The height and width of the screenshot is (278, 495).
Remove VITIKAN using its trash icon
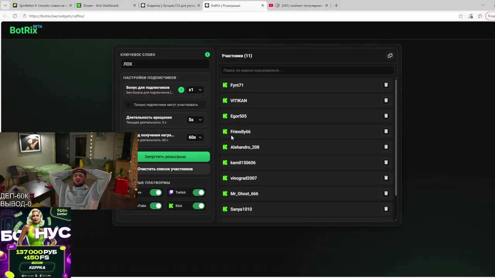pyautogui.click(x=386, y=100)
